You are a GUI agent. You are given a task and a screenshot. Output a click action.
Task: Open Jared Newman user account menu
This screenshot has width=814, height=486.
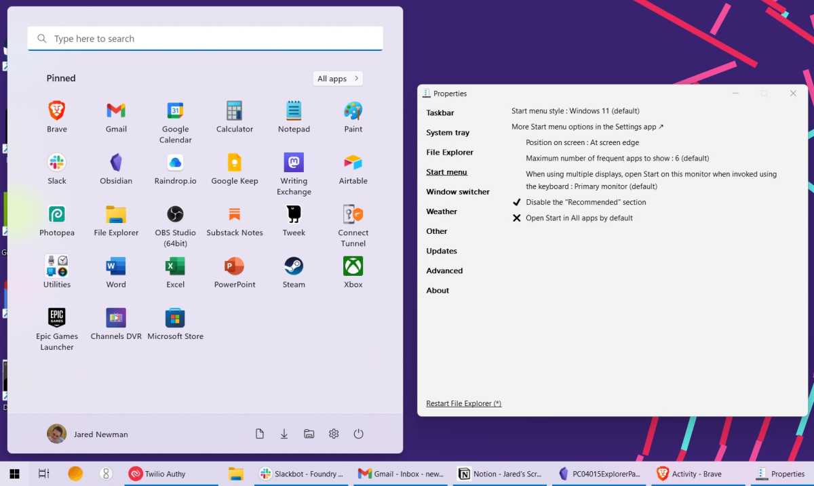coord(88,434)
